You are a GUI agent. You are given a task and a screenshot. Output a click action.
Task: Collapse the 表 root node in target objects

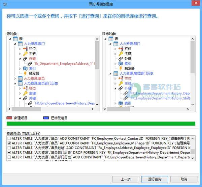pos(105,39)
